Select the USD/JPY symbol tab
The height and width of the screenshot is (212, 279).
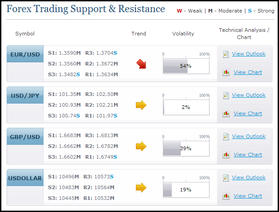[x=25, y=95]
